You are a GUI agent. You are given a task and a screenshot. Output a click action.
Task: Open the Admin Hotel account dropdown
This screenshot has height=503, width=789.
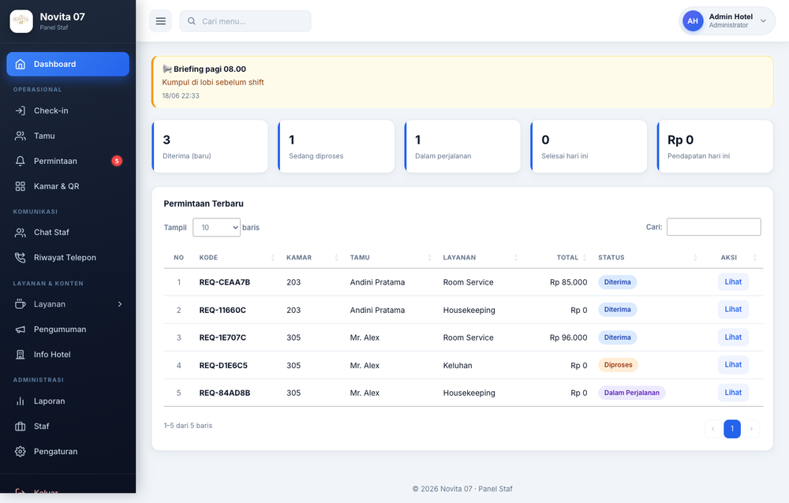pyautogui.click(x=727, y=21)
